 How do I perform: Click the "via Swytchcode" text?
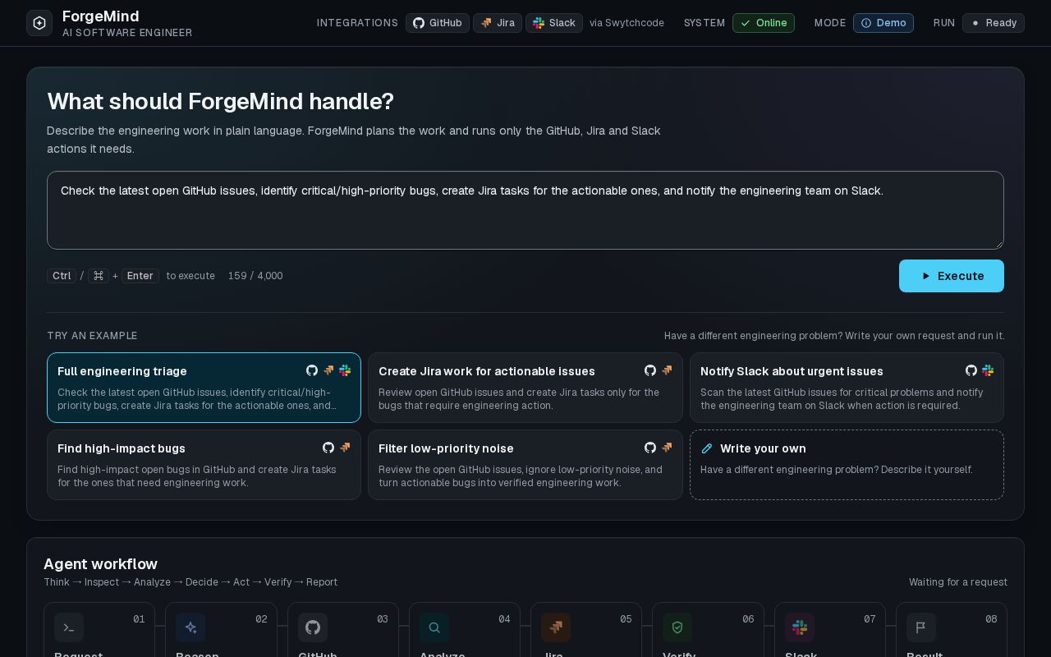(x=626, y=23)
